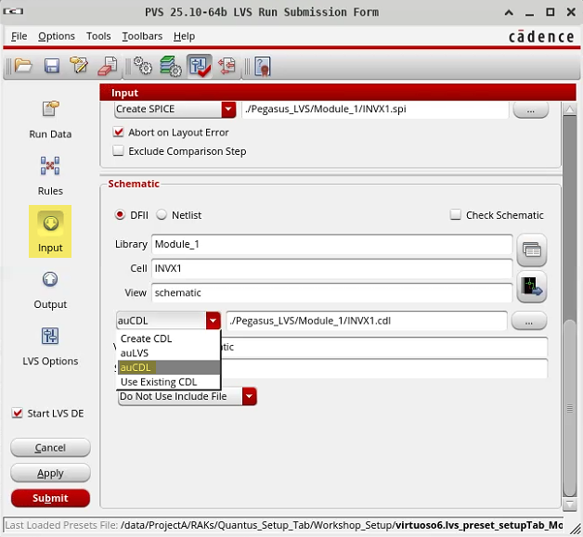The image size is (583, 537).
Task: Click the Cell field containing INVX1
Action: (331, 268)
